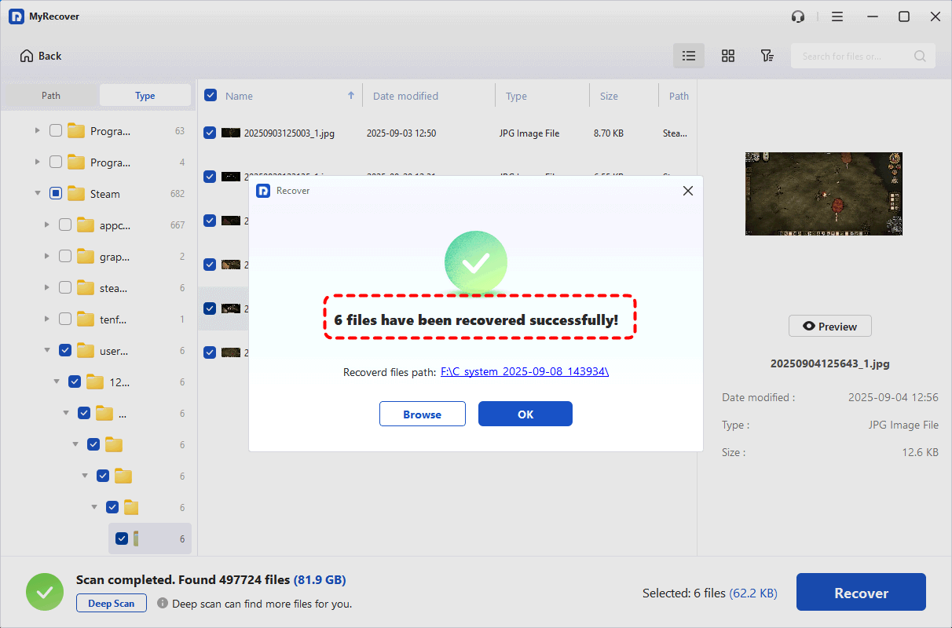The height and width of the screenshot is (628, 952).
Task: Click thumbnail of 20250903125003_1.jpg row
Action: (231, 133)
